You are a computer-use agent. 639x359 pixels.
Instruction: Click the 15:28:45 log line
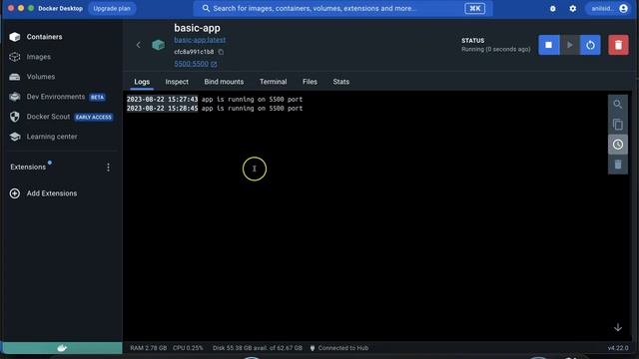215,109
